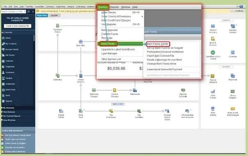Open the Create Invoices icon
The width and height of the screenshot is (248, 156).
81,76
